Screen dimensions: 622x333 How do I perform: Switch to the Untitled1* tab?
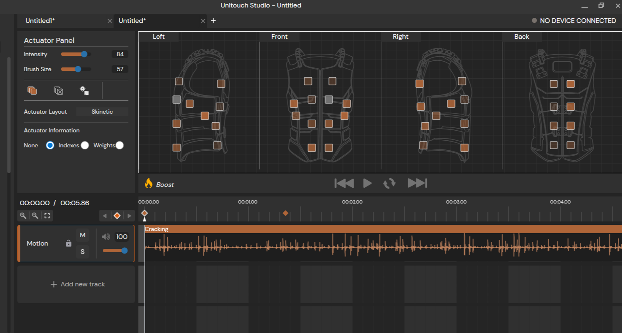(x=65, y=21)
